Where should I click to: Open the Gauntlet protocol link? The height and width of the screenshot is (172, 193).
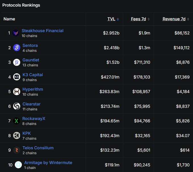[x=31, y=60]
